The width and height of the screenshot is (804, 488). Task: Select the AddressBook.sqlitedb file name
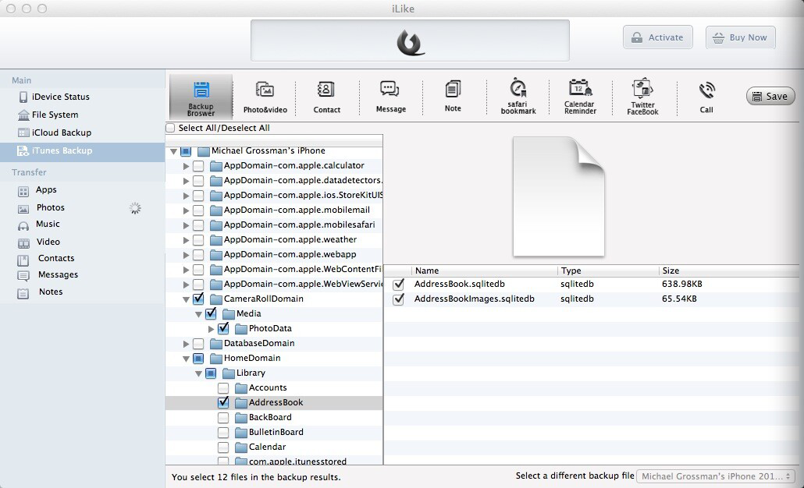(x=460, y=285)
